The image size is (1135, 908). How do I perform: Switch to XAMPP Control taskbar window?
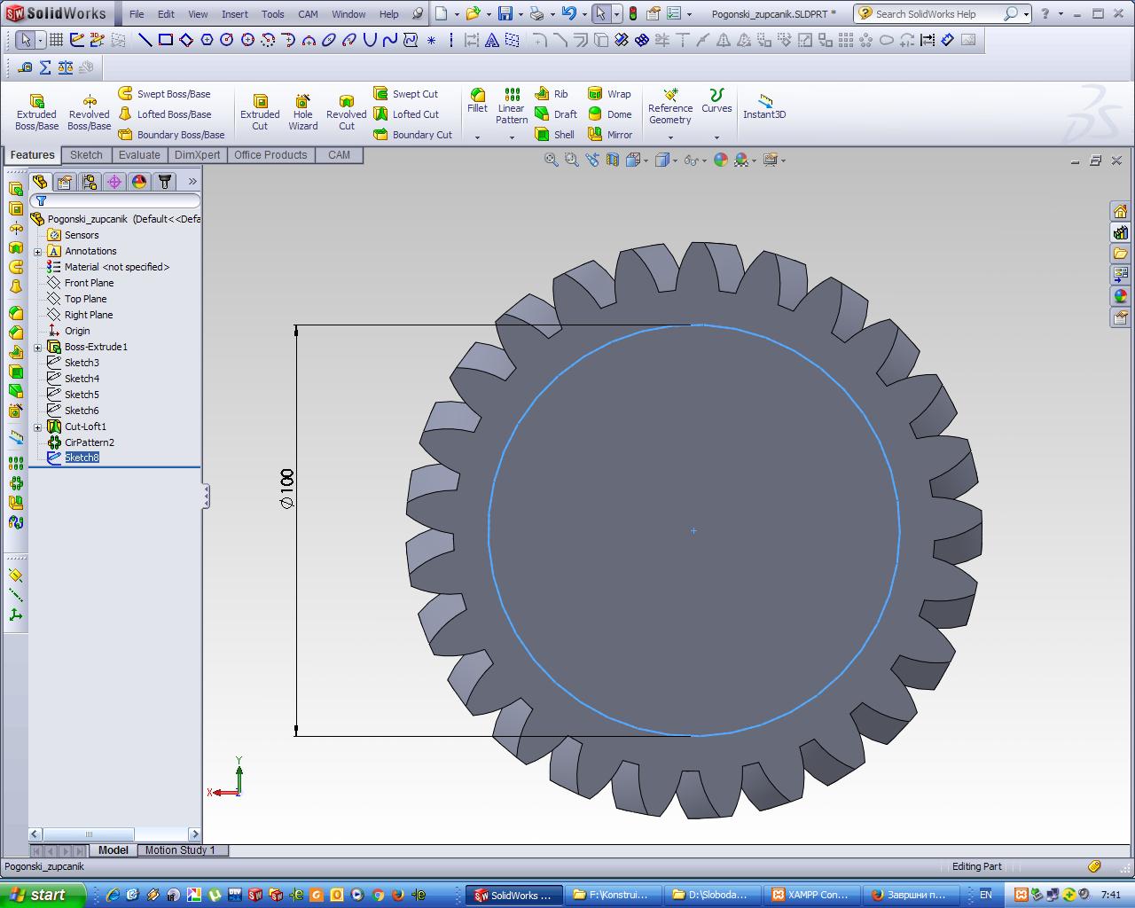click(810, 895)
